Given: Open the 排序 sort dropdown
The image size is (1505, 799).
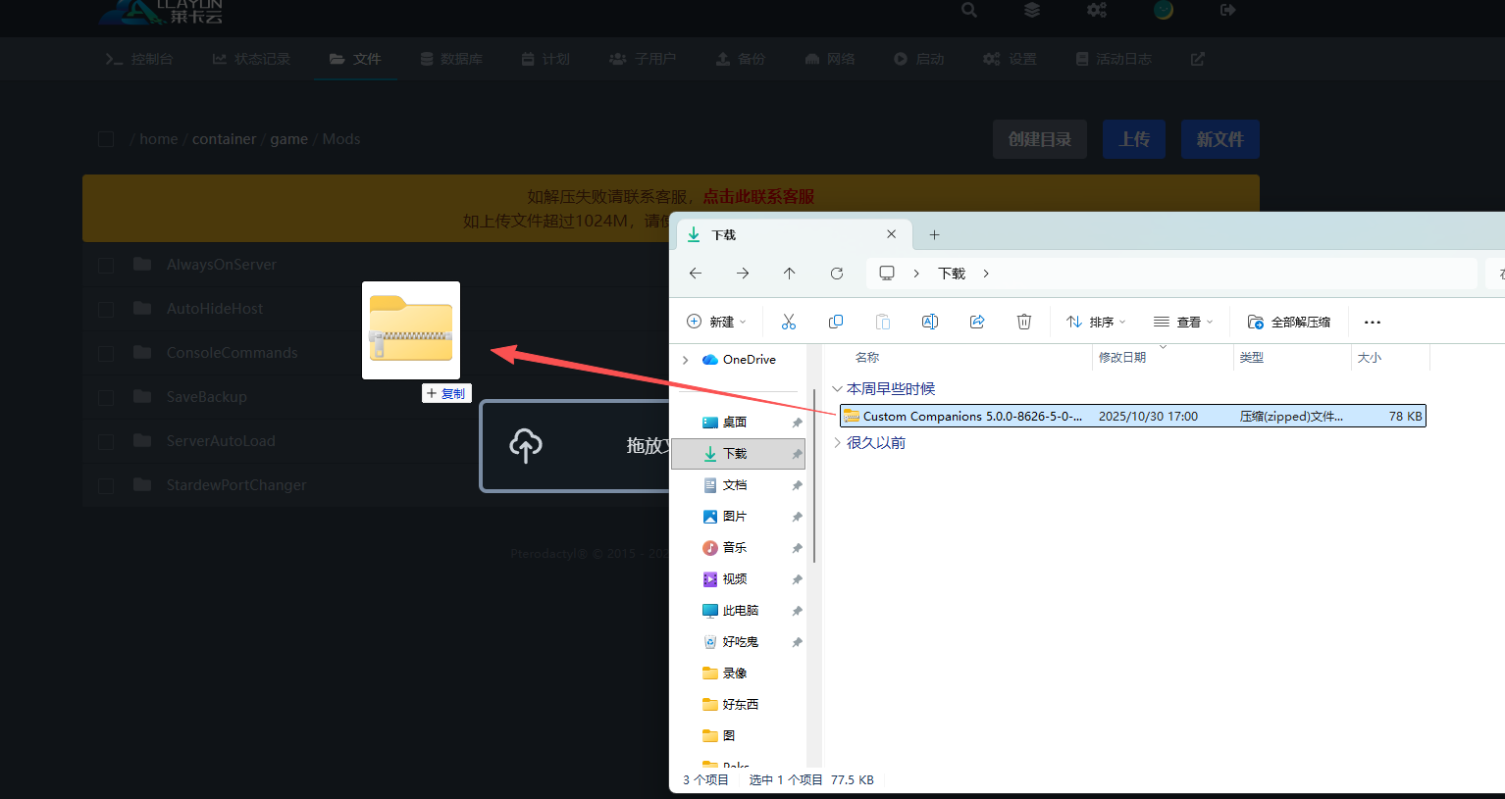Looking at the screenshot, I should tap(1097, 322).
